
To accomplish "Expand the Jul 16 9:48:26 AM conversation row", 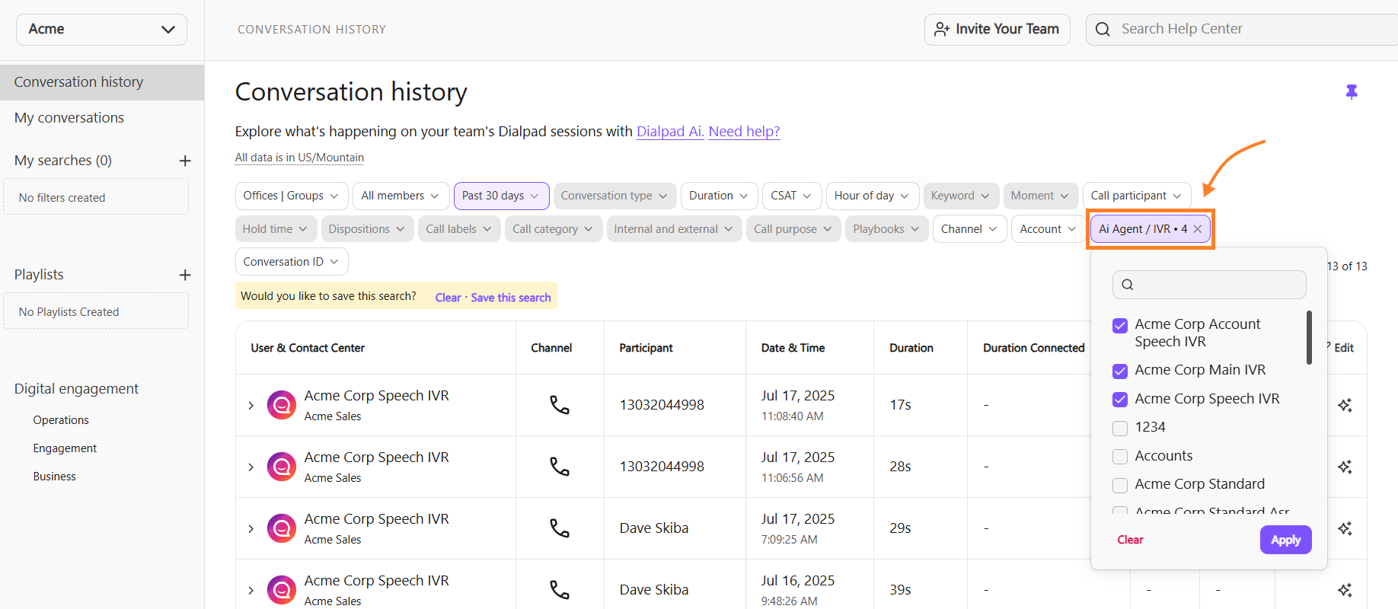I will point(251,590).
